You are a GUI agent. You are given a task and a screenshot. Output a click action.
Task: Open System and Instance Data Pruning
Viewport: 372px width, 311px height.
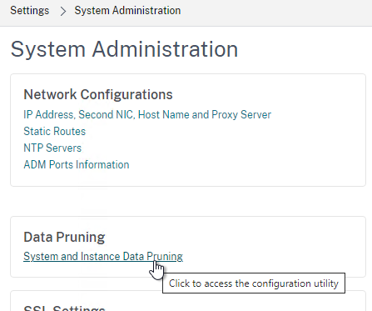click(x=103, y=256)
